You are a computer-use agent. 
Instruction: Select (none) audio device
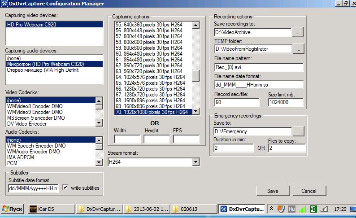tap(54, 58)
